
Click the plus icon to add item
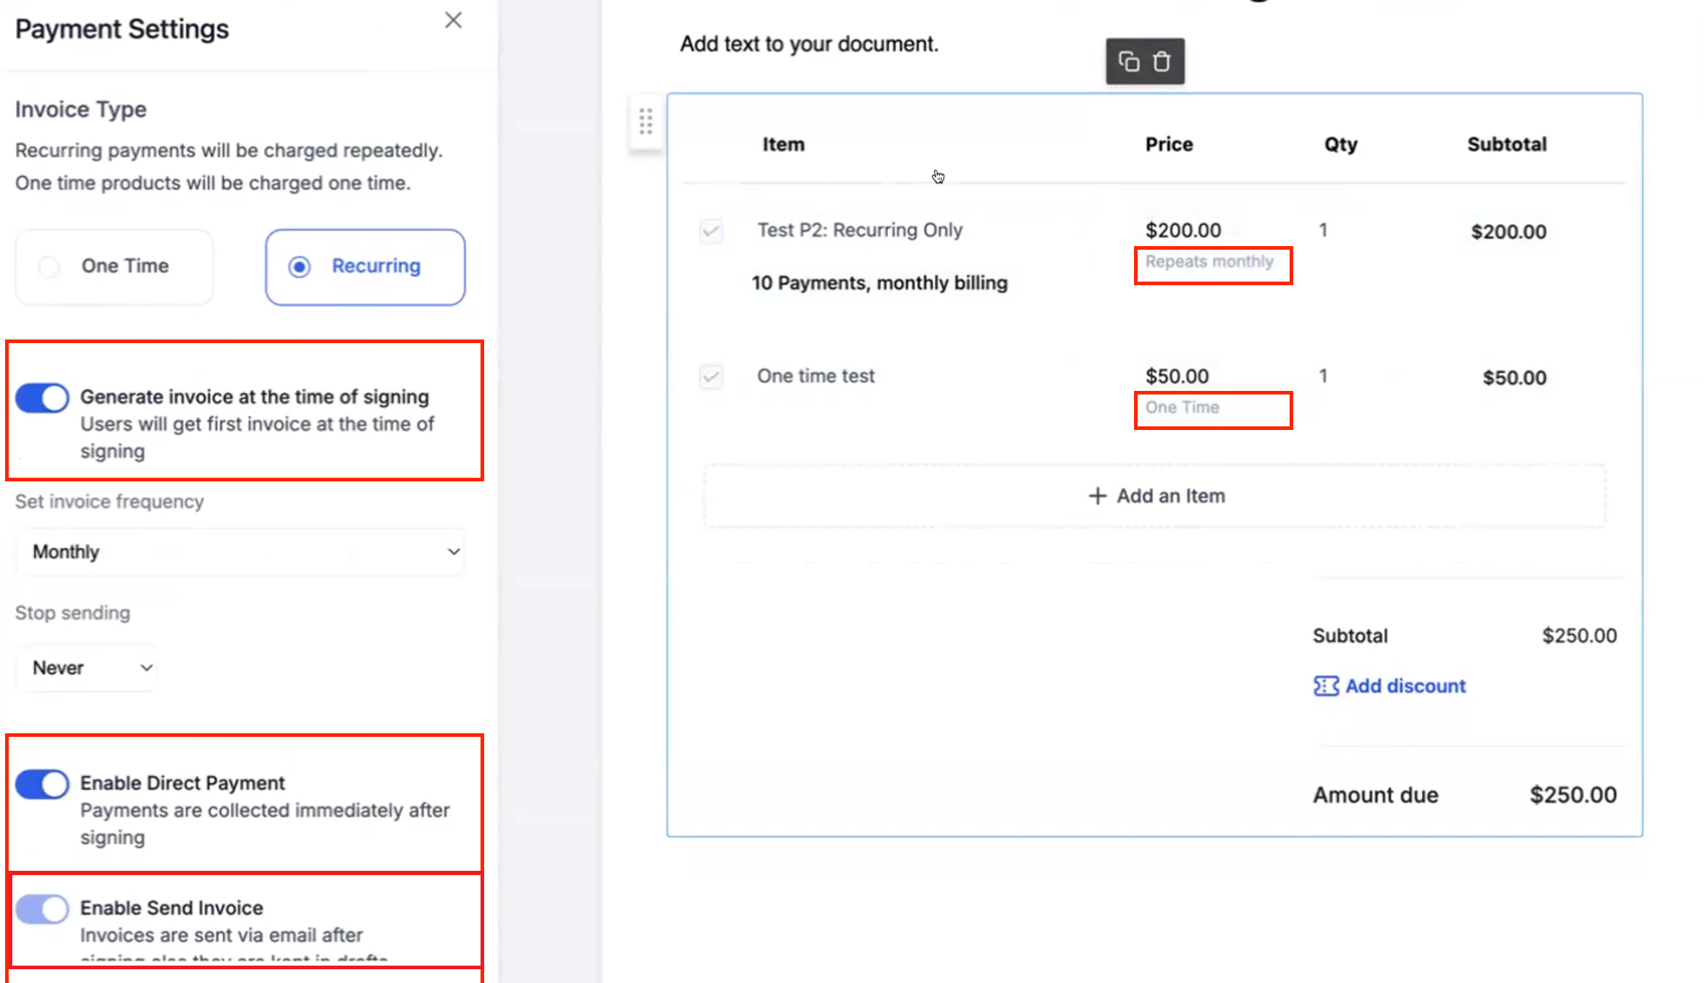1097,496
